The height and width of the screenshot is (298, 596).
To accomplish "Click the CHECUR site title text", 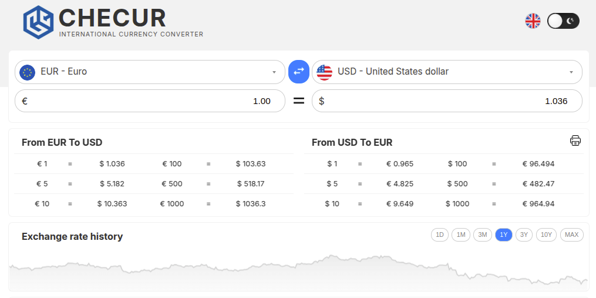I will click(x=112, y=18).
